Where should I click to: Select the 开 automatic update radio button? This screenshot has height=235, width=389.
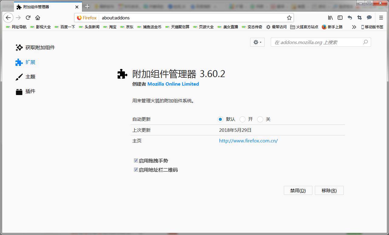pyautogui.click(x=243, y=119)
